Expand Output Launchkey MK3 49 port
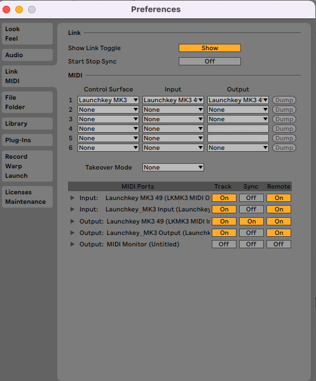Viewport: 316px width, 381px height. [72, 221]
